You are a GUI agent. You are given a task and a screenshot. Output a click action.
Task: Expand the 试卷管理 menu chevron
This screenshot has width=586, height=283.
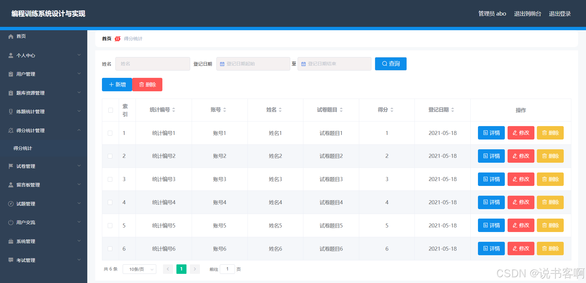tap(79, 166)
